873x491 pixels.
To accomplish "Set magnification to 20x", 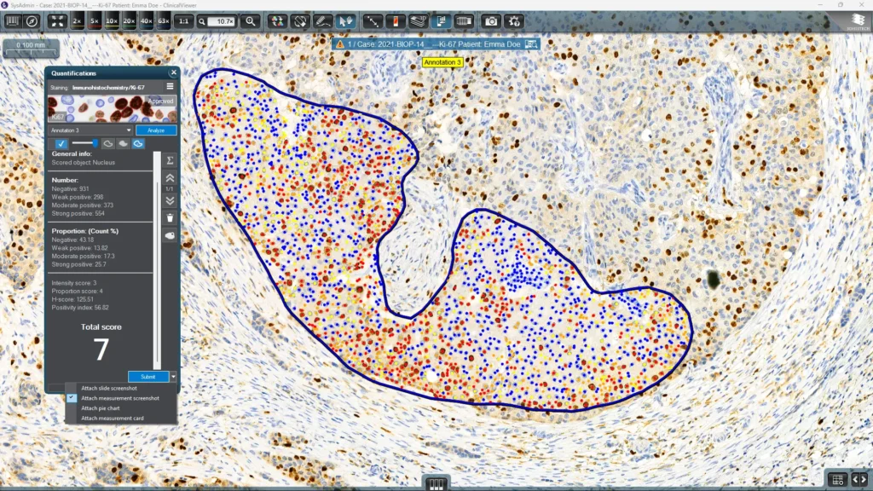I will (129, 21).
